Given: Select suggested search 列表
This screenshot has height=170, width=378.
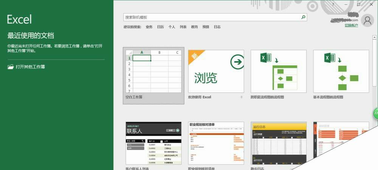Looking at the screenshot, I should 183,27.
